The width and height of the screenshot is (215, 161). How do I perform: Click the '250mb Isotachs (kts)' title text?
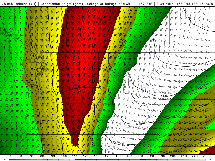tap(19, 4)
